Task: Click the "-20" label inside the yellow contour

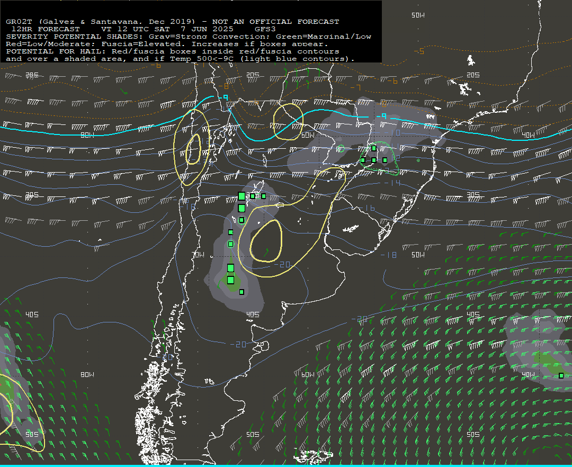Action: [282, 264]
